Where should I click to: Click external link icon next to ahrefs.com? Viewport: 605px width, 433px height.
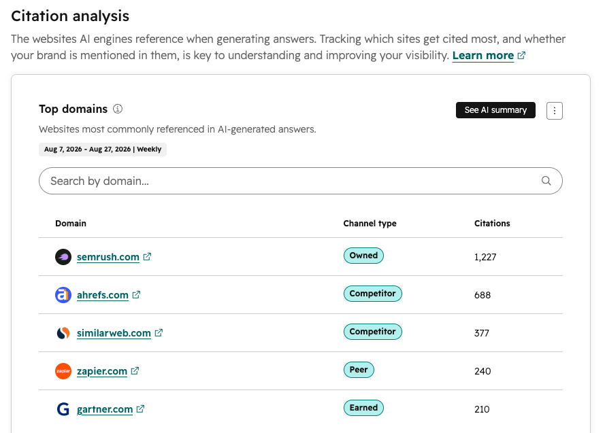point(136,295)
